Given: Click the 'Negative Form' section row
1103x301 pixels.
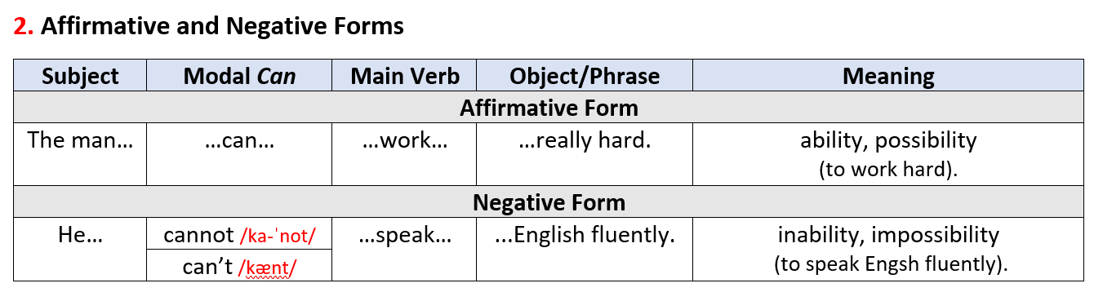Looking at the screenshot, I should pos(549,202).
